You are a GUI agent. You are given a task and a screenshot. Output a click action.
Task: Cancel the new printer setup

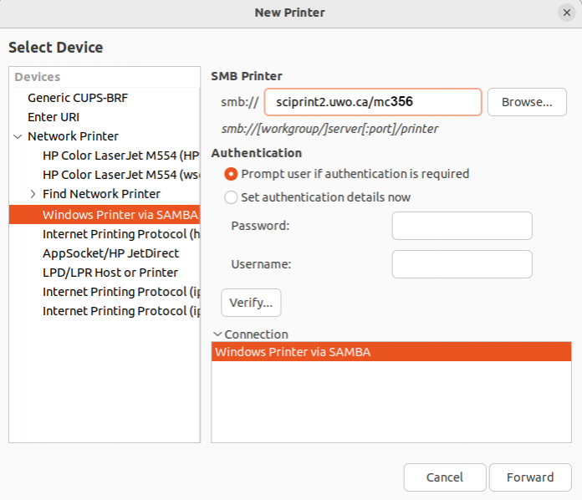pyautogui.click(x=444, y=477)
